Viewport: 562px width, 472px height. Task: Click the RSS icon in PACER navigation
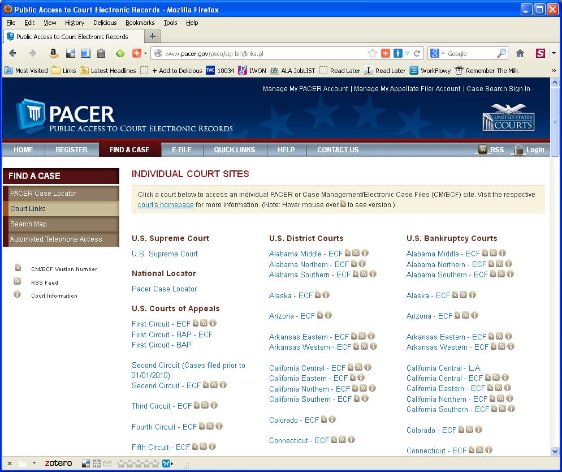(x=482, y=149)
